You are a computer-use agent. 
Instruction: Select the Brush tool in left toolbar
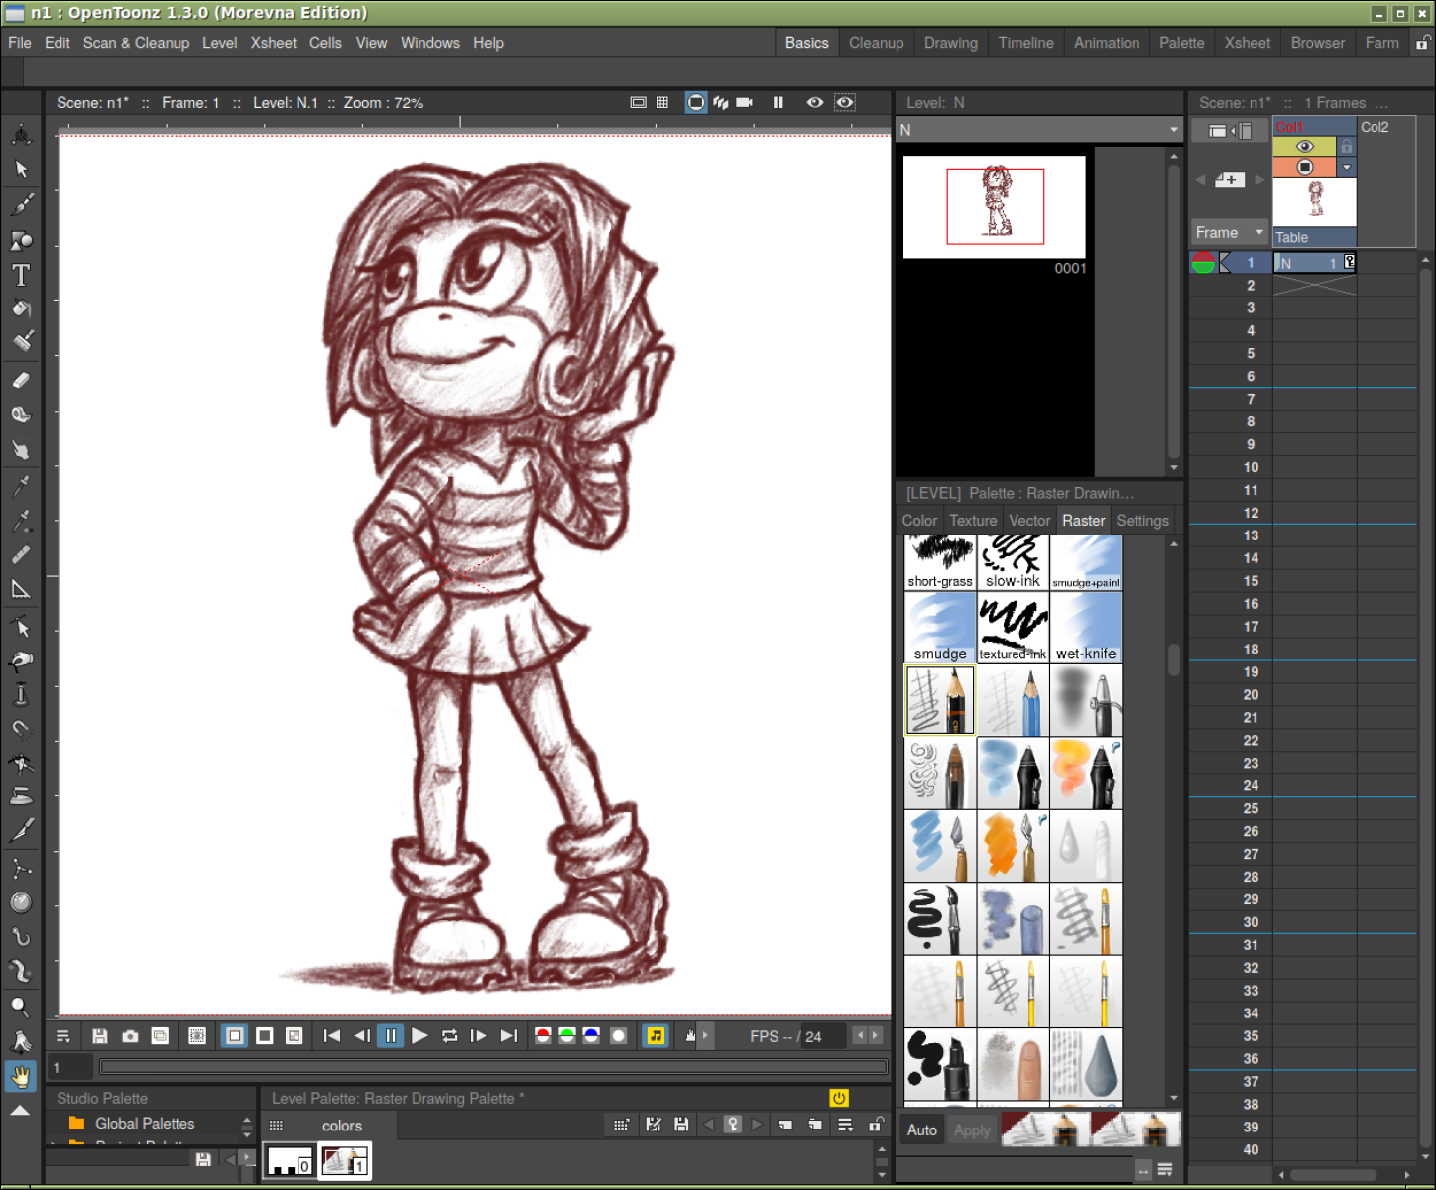tap(22, 204)
